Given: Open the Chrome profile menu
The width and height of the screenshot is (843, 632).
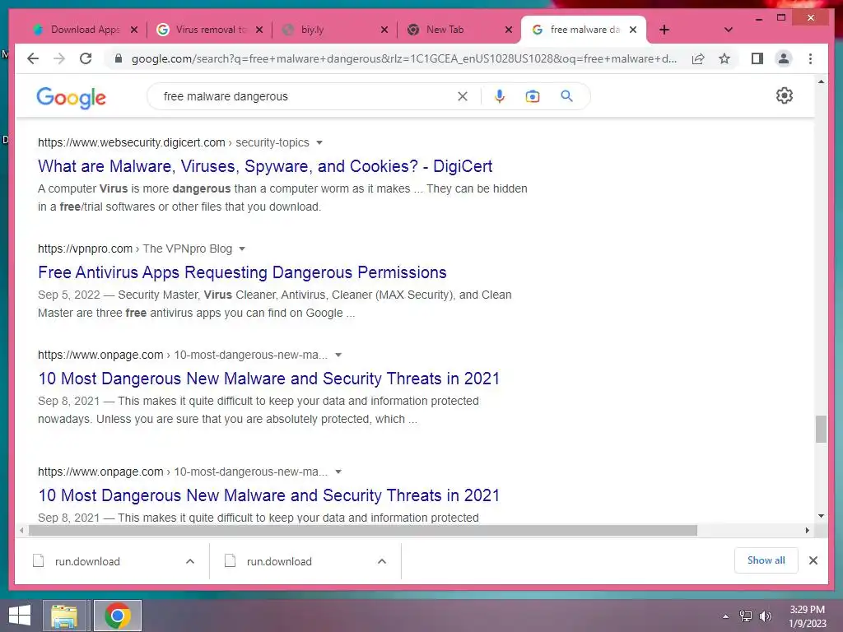Looking at the screenshot, I should coord(784,58).
